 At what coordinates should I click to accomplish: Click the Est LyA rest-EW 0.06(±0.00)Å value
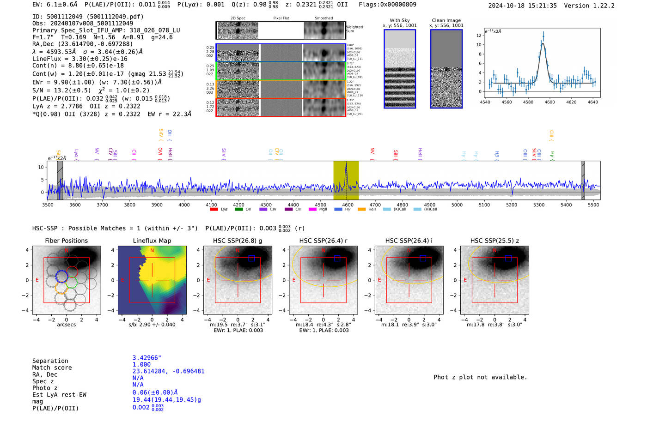[155, 392]
